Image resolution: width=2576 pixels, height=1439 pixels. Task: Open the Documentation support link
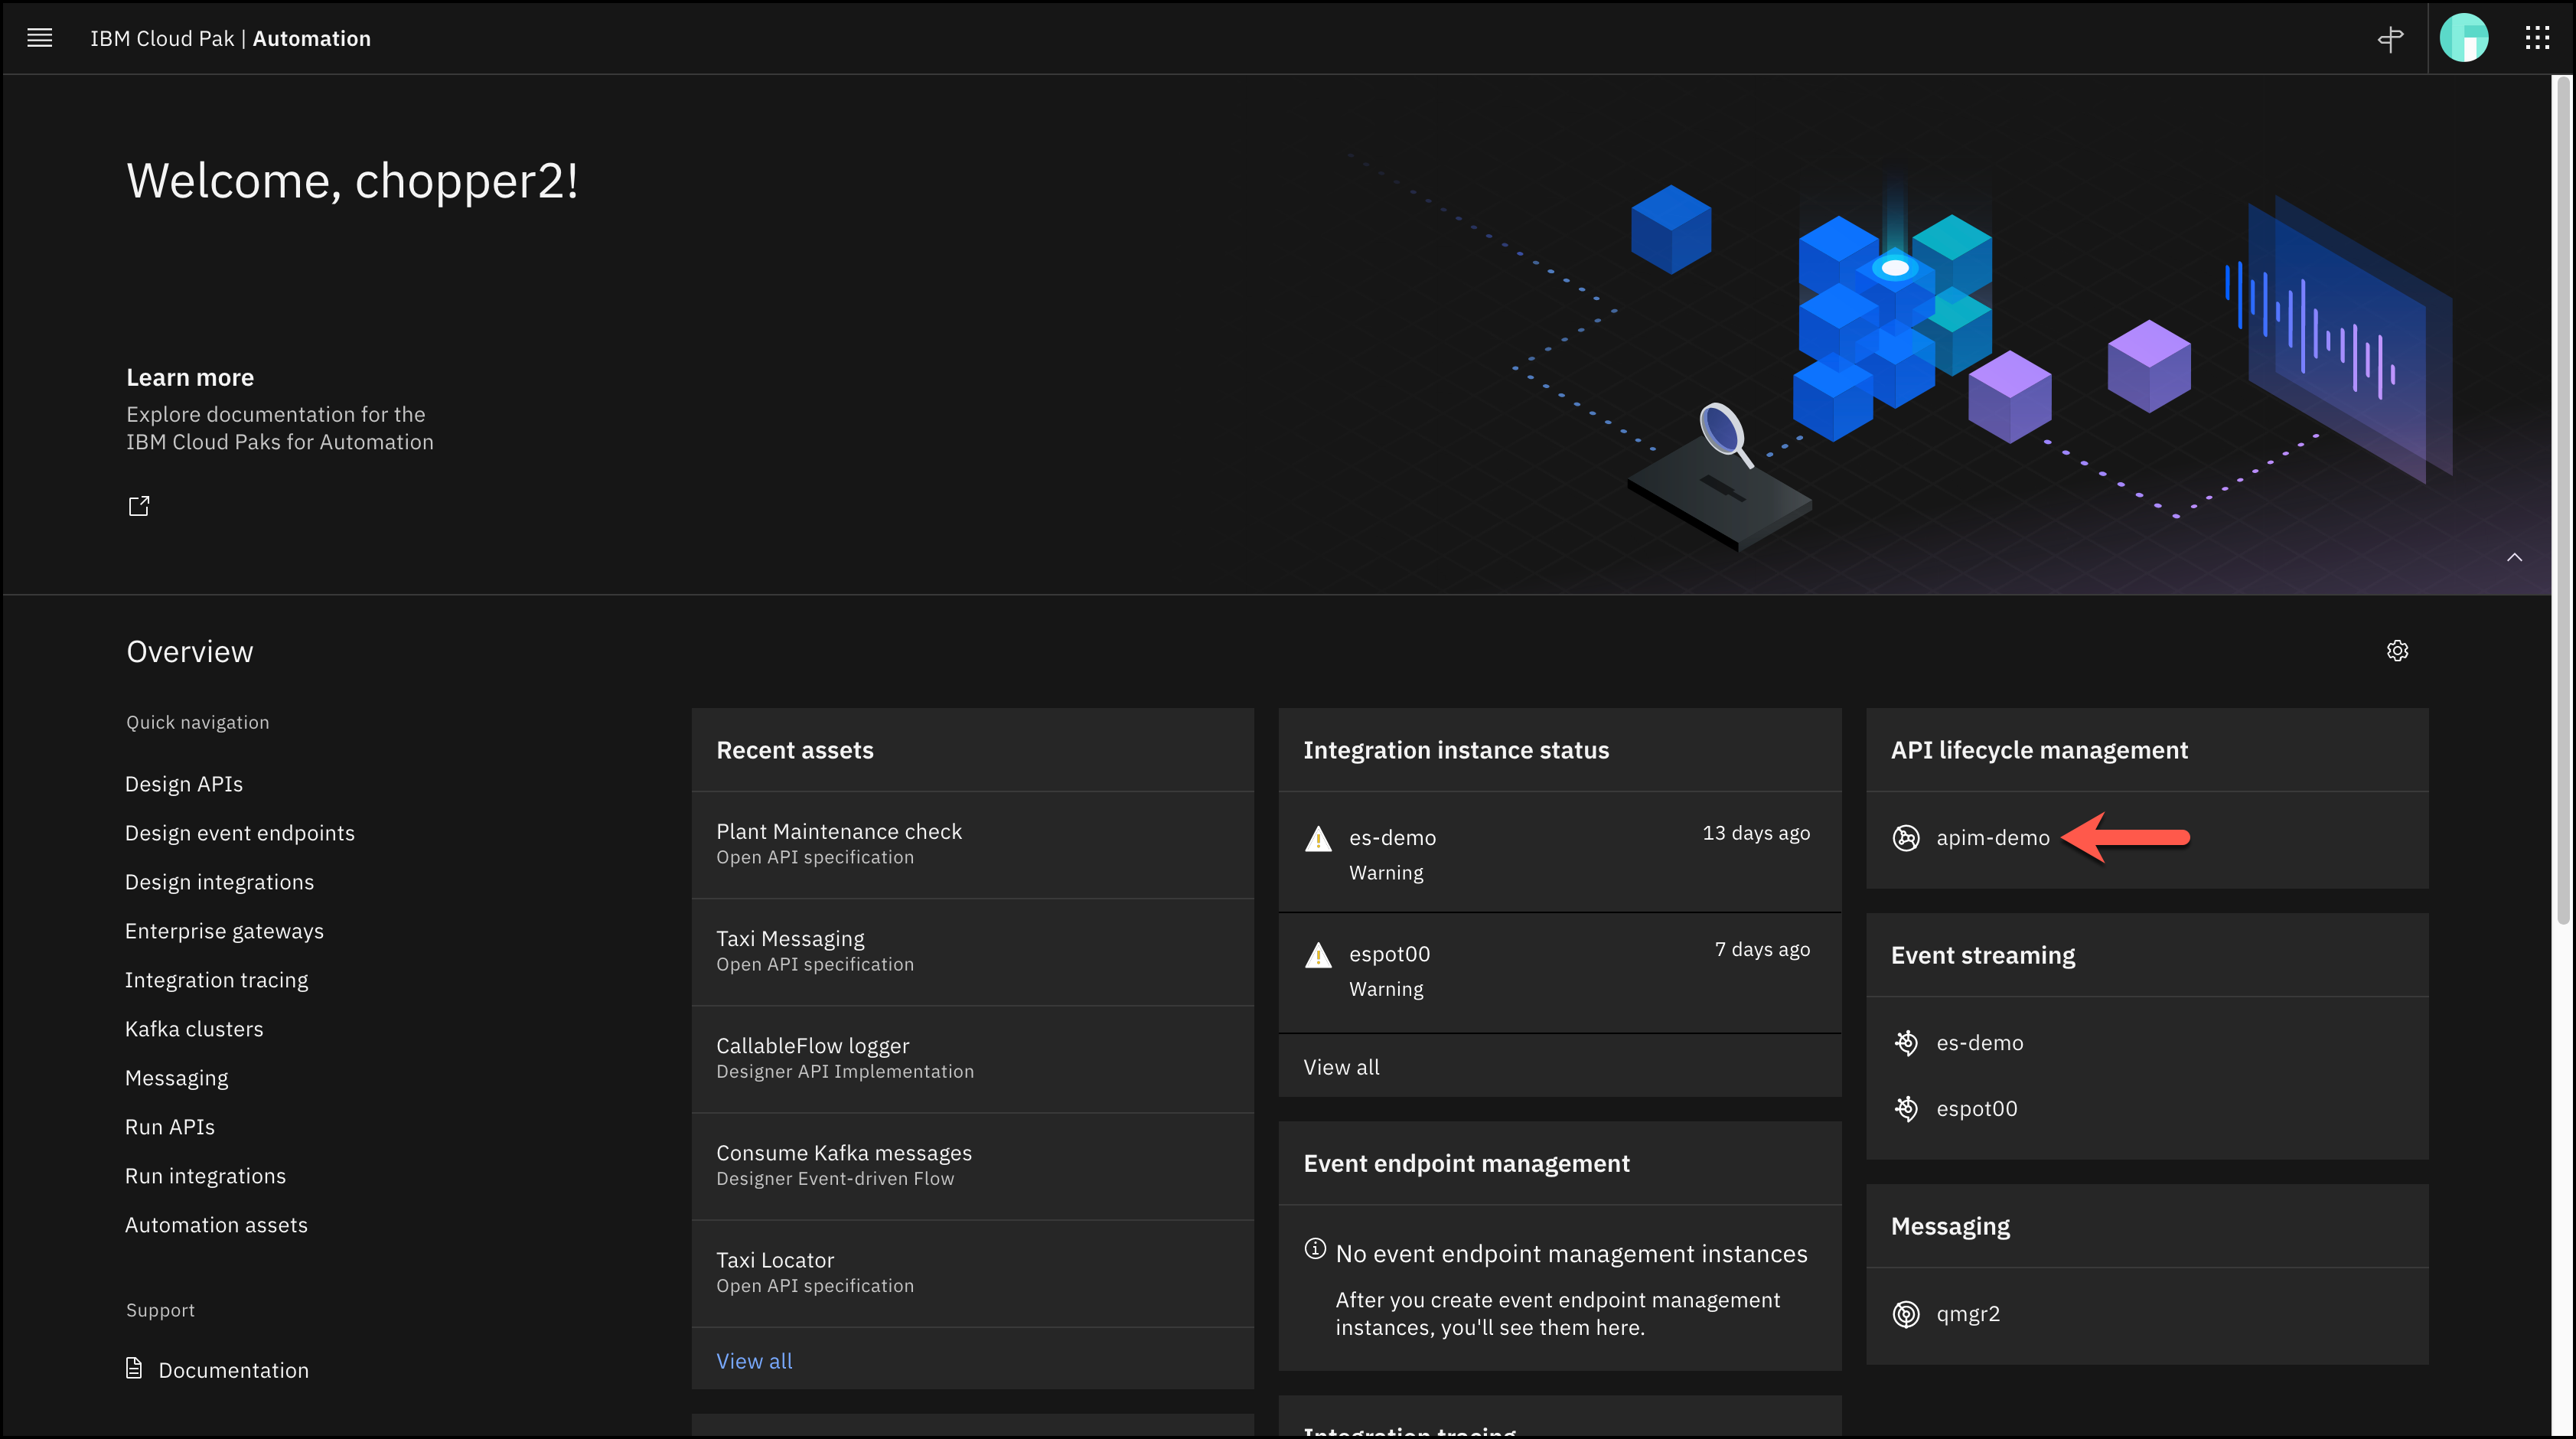click(233, 1370)
